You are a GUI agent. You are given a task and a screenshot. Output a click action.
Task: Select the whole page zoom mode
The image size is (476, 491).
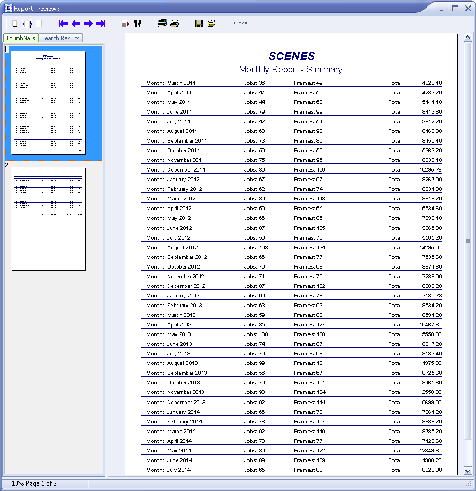(x=15, y=24)
